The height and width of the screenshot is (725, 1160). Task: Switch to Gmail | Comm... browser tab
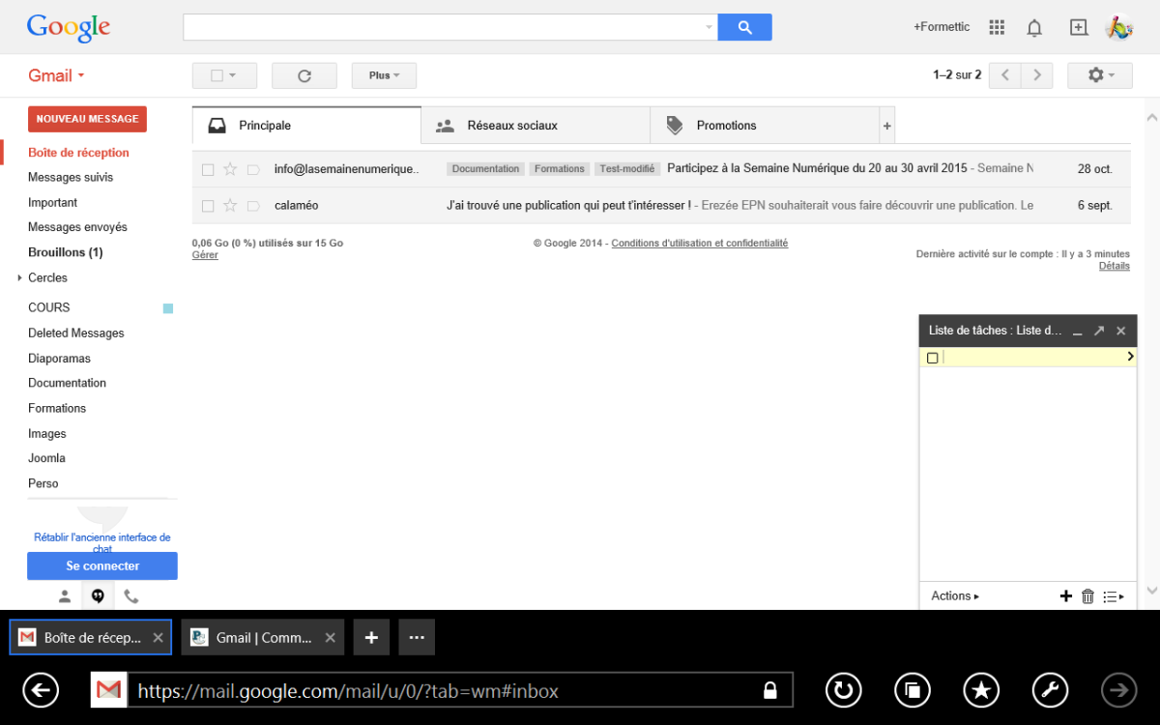point(263,638)
